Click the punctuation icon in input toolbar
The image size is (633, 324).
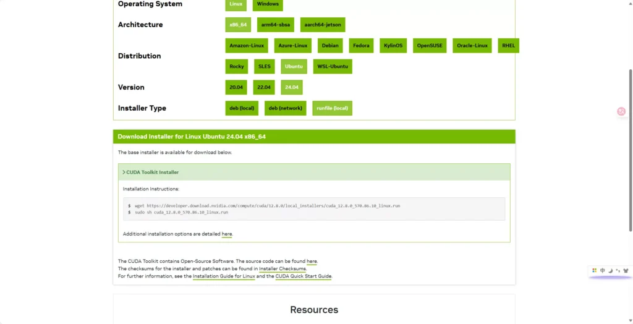coord(618,270)
